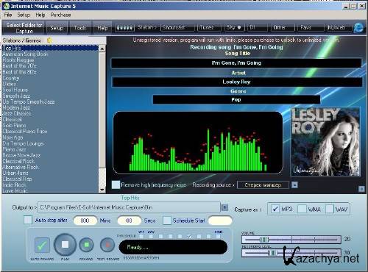The image size is (368, 272).
Task: Open the Other stations dropdown
Action: tap(283, 27)
